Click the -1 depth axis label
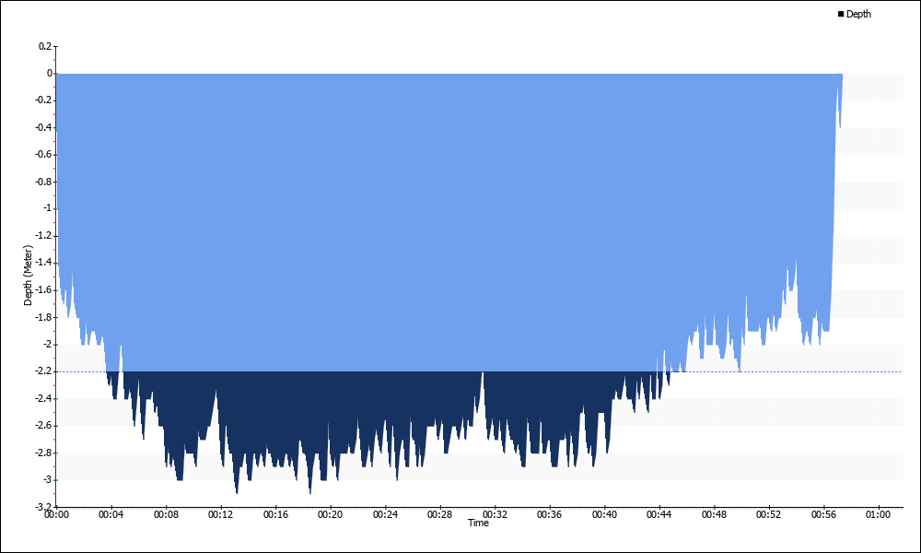The width and height of the screenshot is (921, 553). [x=47, y=208]
